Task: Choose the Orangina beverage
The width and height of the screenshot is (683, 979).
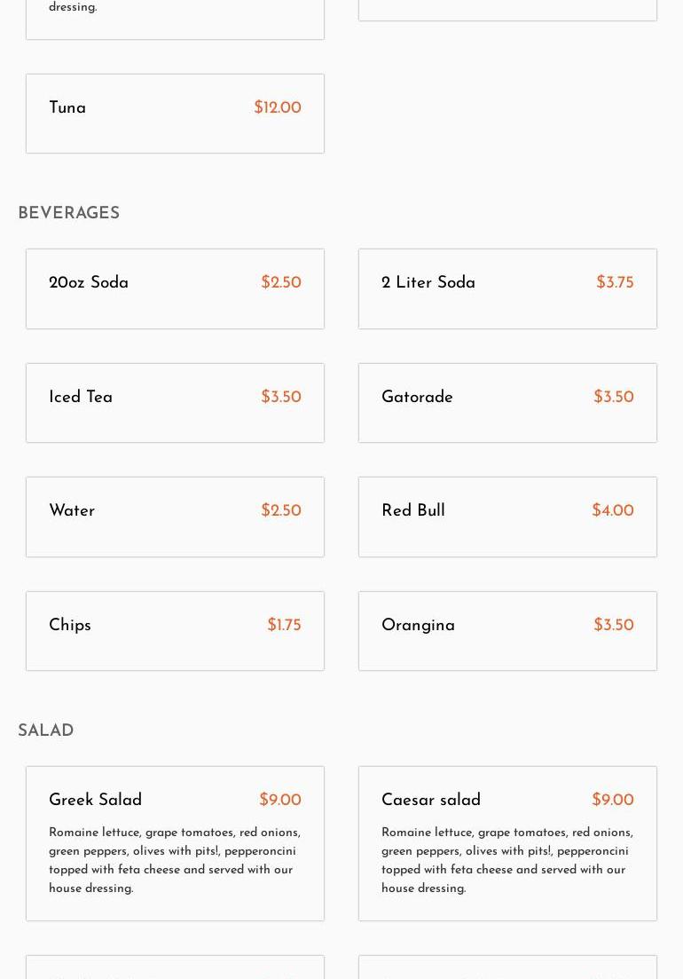Action: 418,626
